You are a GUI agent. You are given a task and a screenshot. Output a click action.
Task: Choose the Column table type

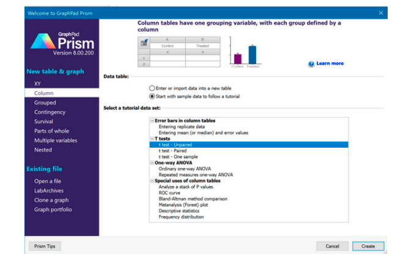pos(62,93)
